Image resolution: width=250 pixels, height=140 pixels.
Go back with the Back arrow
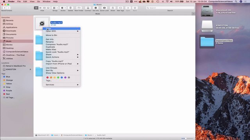[5, 8]
